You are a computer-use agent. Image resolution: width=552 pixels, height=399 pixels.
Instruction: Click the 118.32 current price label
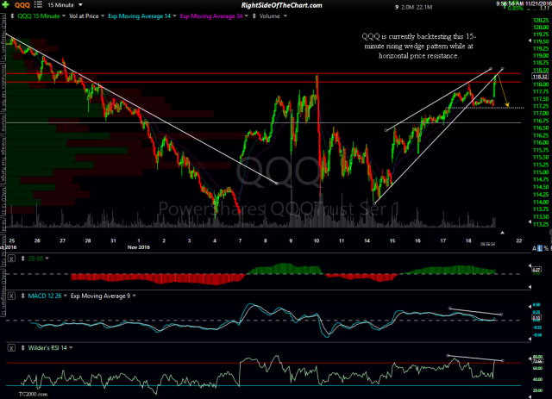[540, 77]
